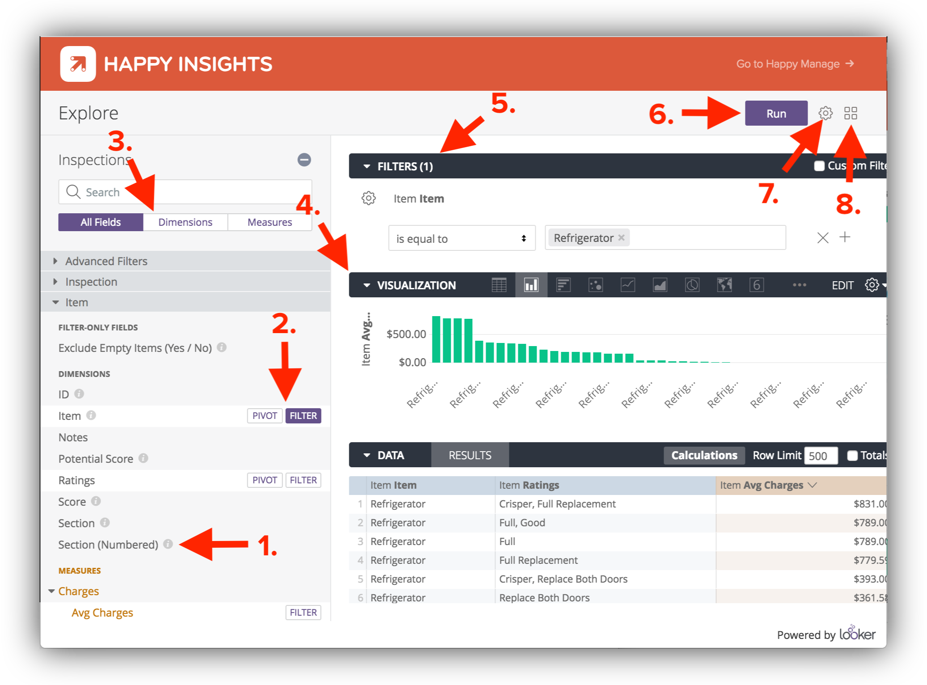
Task: Toggle the Ratings FILTER button
Action: (303, 480)
